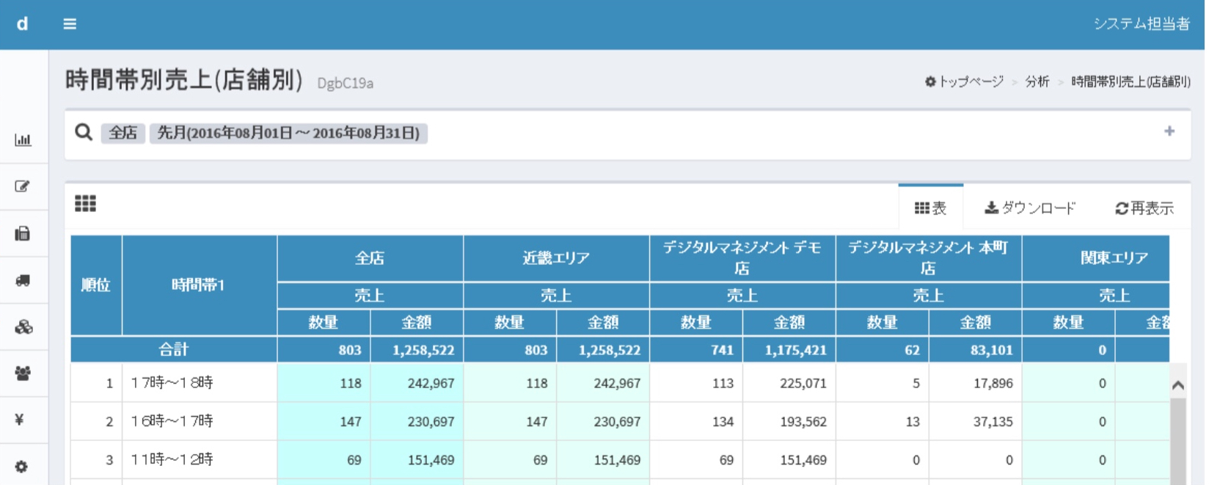1209x485 pixels.
Task: Toggle the hamburger menu in the header
Action: tap(70, 24)
